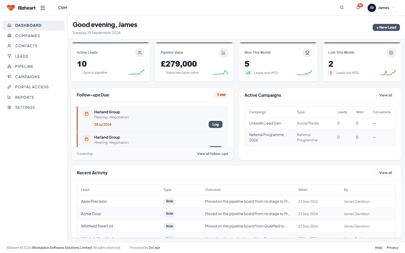View all active campaigns
405x253 pixels.
click(x=386, y=95)
